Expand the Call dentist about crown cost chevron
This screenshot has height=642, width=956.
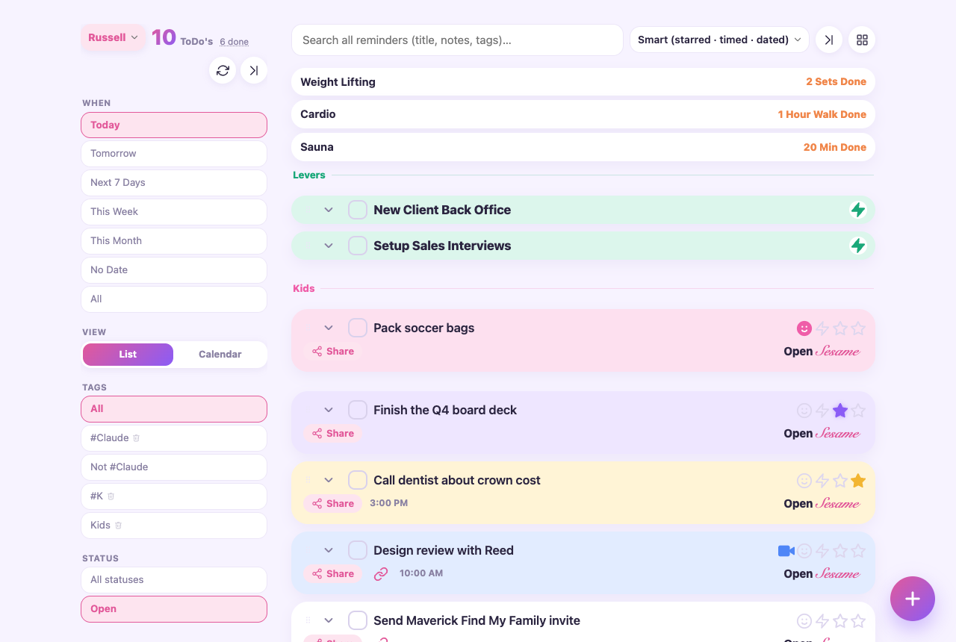point(329,480)
